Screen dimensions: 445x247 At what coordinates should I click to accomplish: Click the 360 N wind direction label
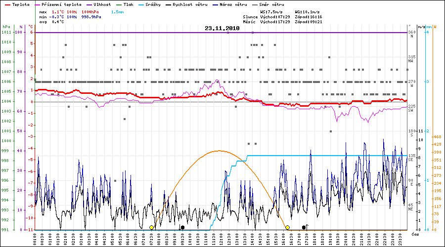tap(412, 34)
